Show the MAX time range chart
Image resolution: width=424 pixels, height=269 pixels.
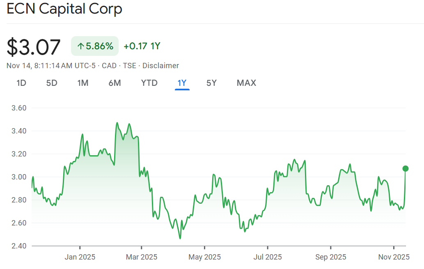(246, 83)
